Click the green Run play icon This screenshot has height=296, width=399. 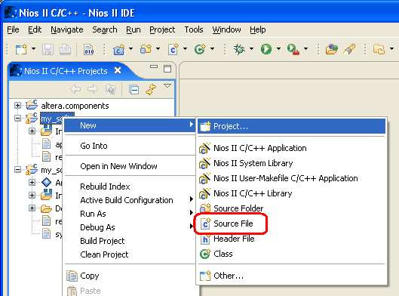266,49
